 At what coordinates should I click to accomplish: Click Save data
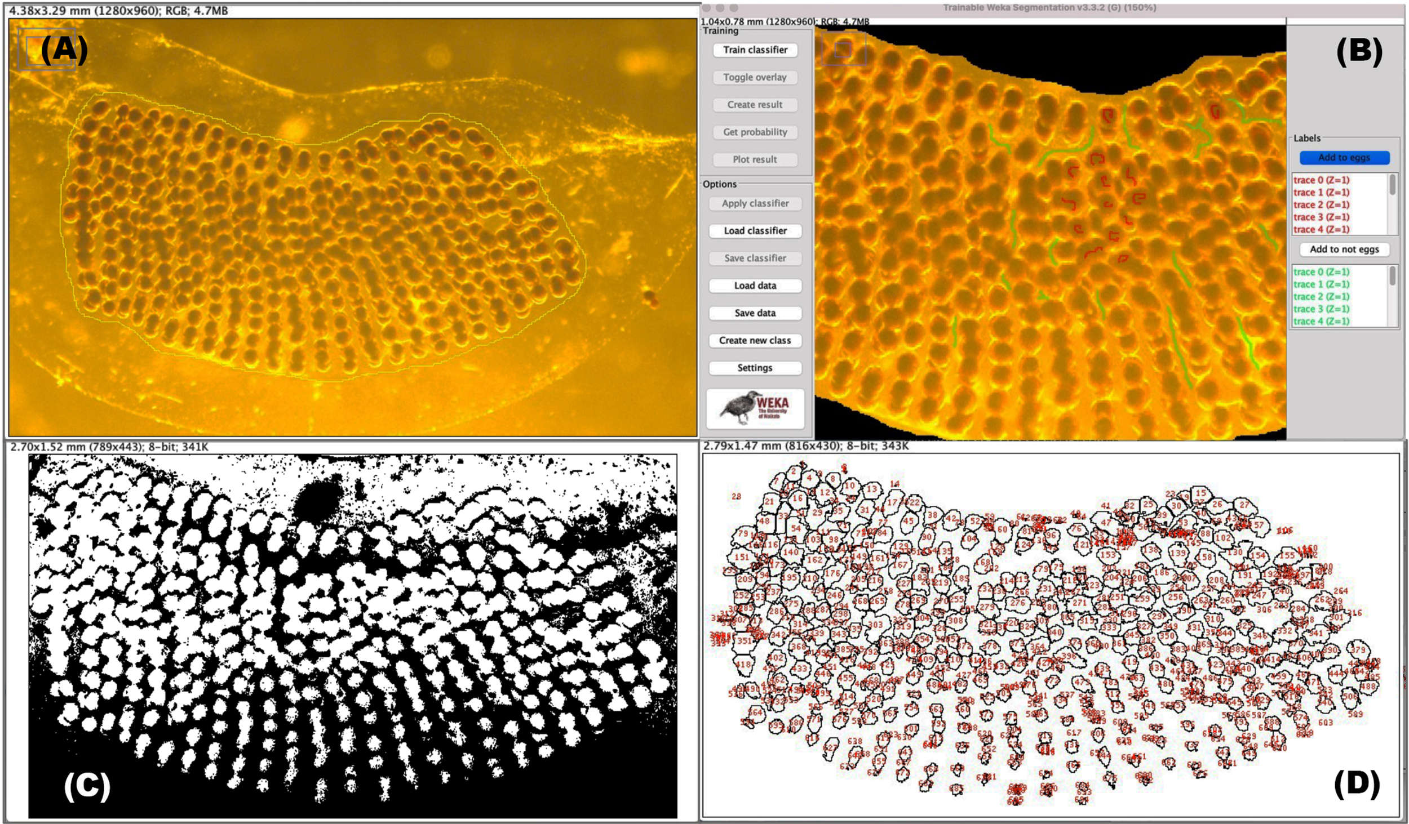(755, 313)
